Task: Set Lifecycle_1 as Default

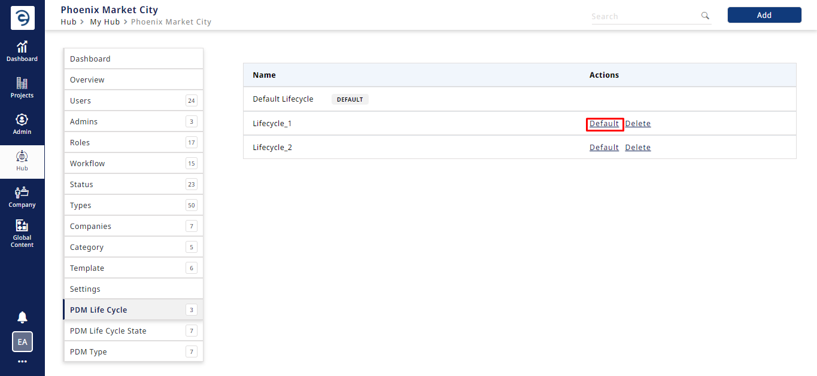Action: point(604,124)
